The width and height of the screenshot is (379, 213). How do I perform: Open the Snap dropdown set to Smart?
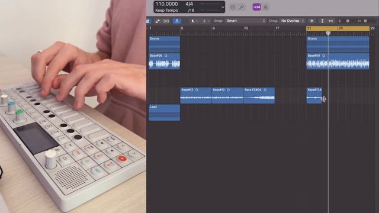pyautogui.click(x=246, y=21)
